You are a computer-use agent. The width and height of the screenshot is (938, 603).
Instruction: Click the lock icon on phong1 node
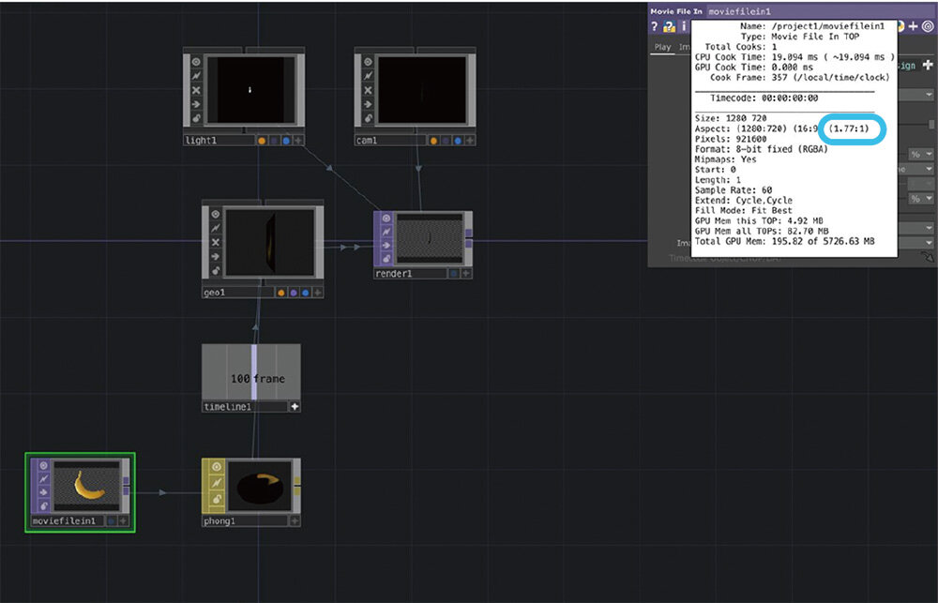pos(214,509)
